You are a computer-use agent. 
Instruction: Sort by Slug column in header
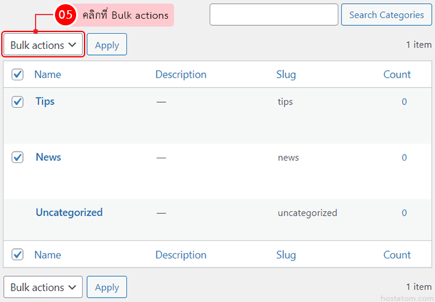286,74
